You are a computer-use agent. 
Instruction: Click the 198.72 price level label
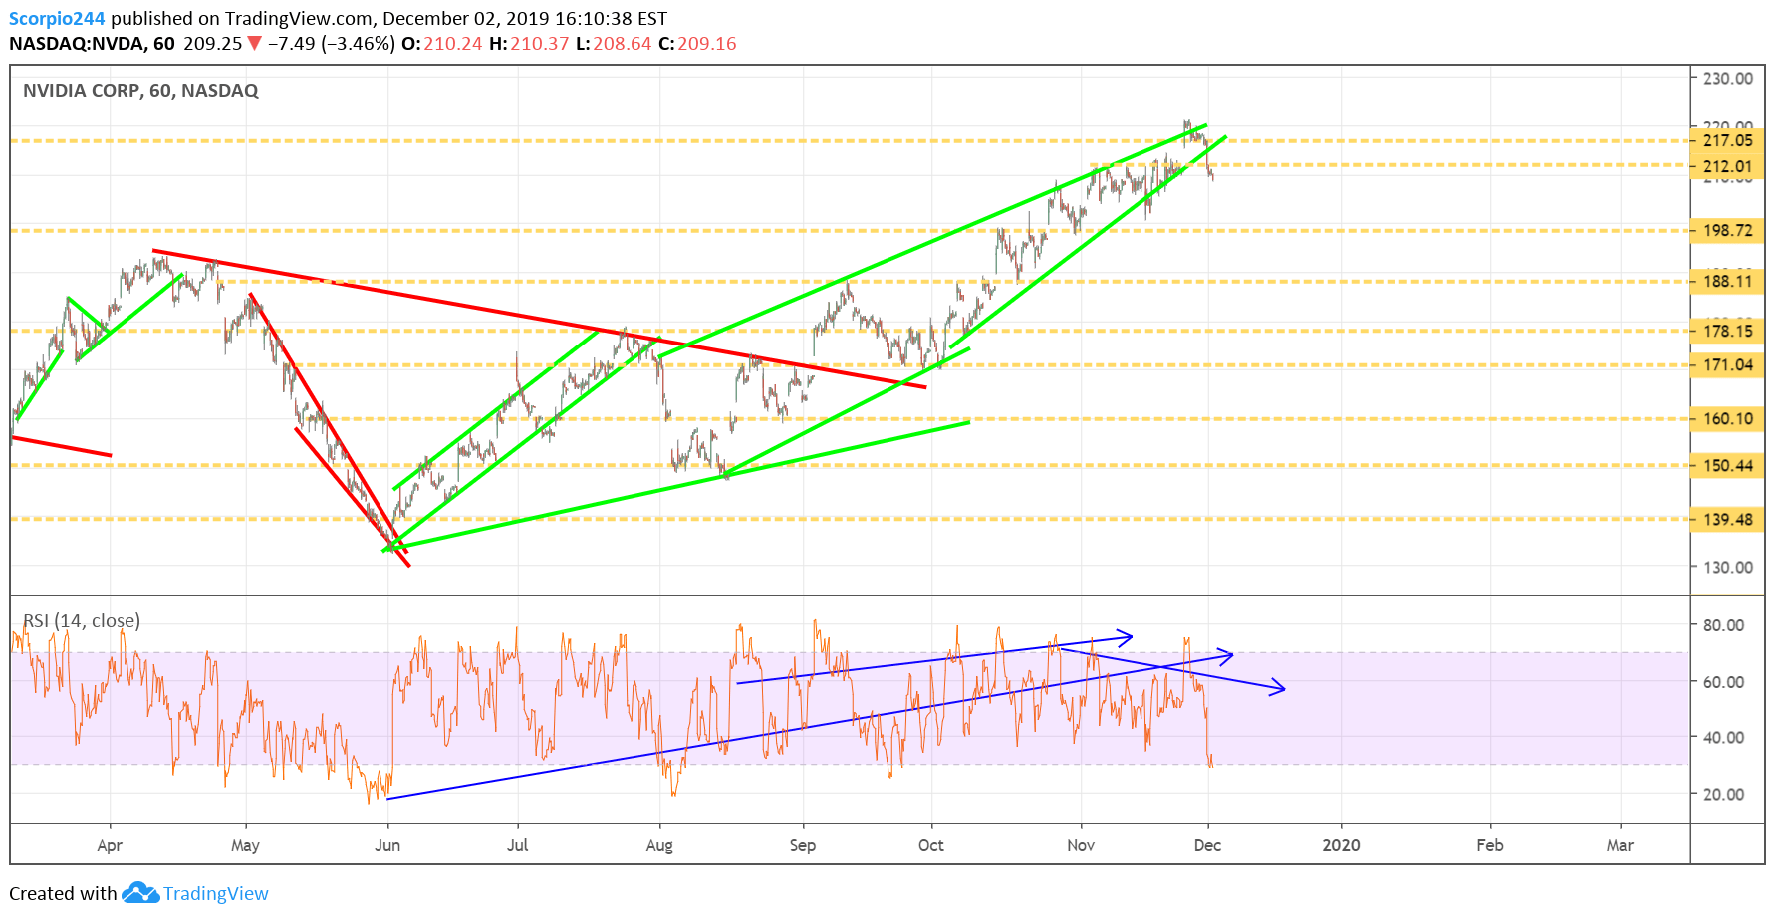(x=1727, y=230)
